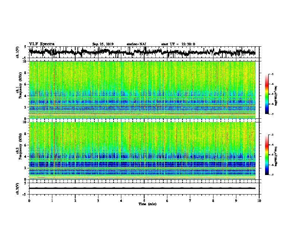Click time axis tick label "9"
This screenshot has width=292, height=225.
(236, 201)
